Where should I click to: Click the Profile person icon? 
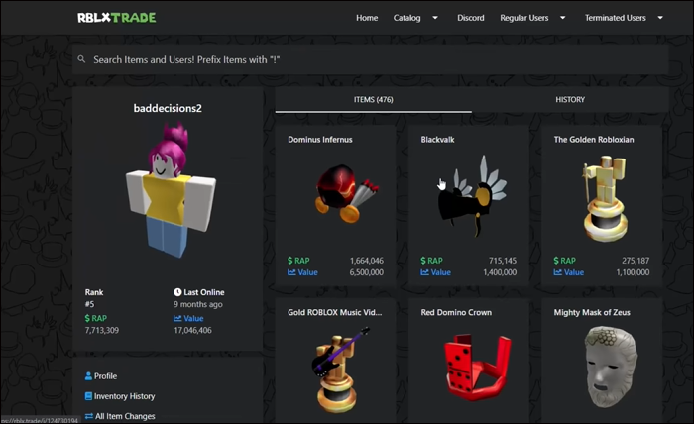coord(88,376)
